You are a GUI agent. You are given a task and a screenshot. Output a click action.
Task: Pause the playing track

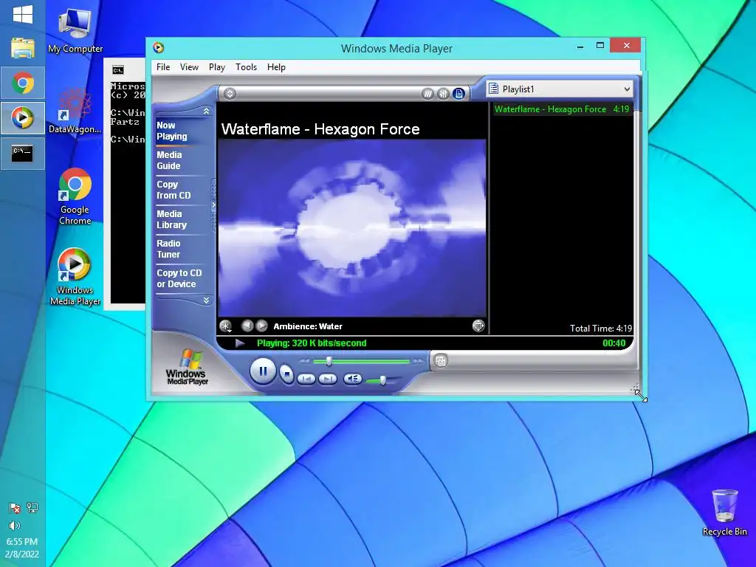(263, 371)
